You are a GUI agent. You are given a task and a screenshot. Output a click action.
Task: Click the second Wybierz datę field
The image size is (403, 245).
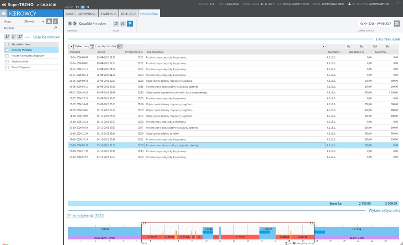tap(109, 46)
